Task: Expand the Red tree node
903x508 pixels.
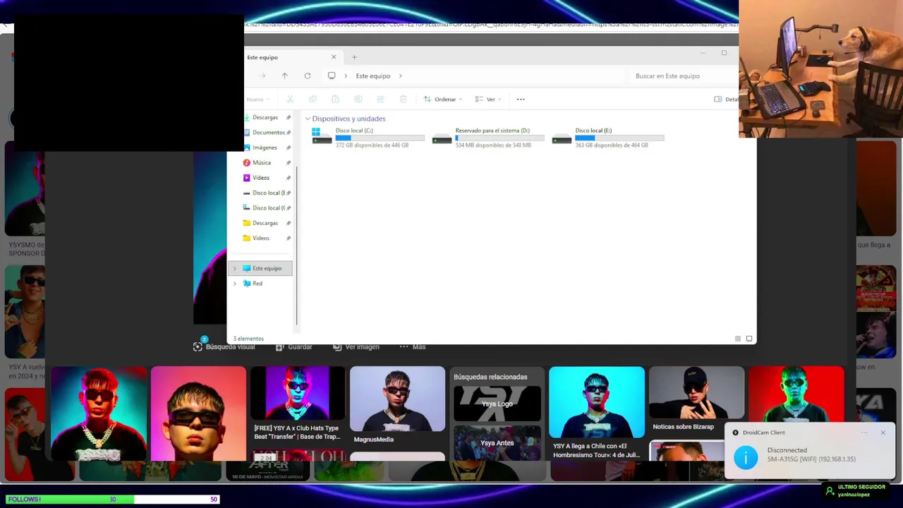Action: click(x=235, y=284)
